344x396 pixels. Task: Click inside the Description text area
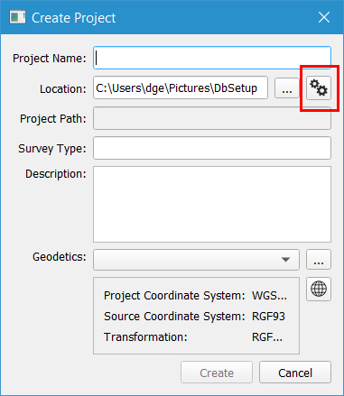click(212, 204)
